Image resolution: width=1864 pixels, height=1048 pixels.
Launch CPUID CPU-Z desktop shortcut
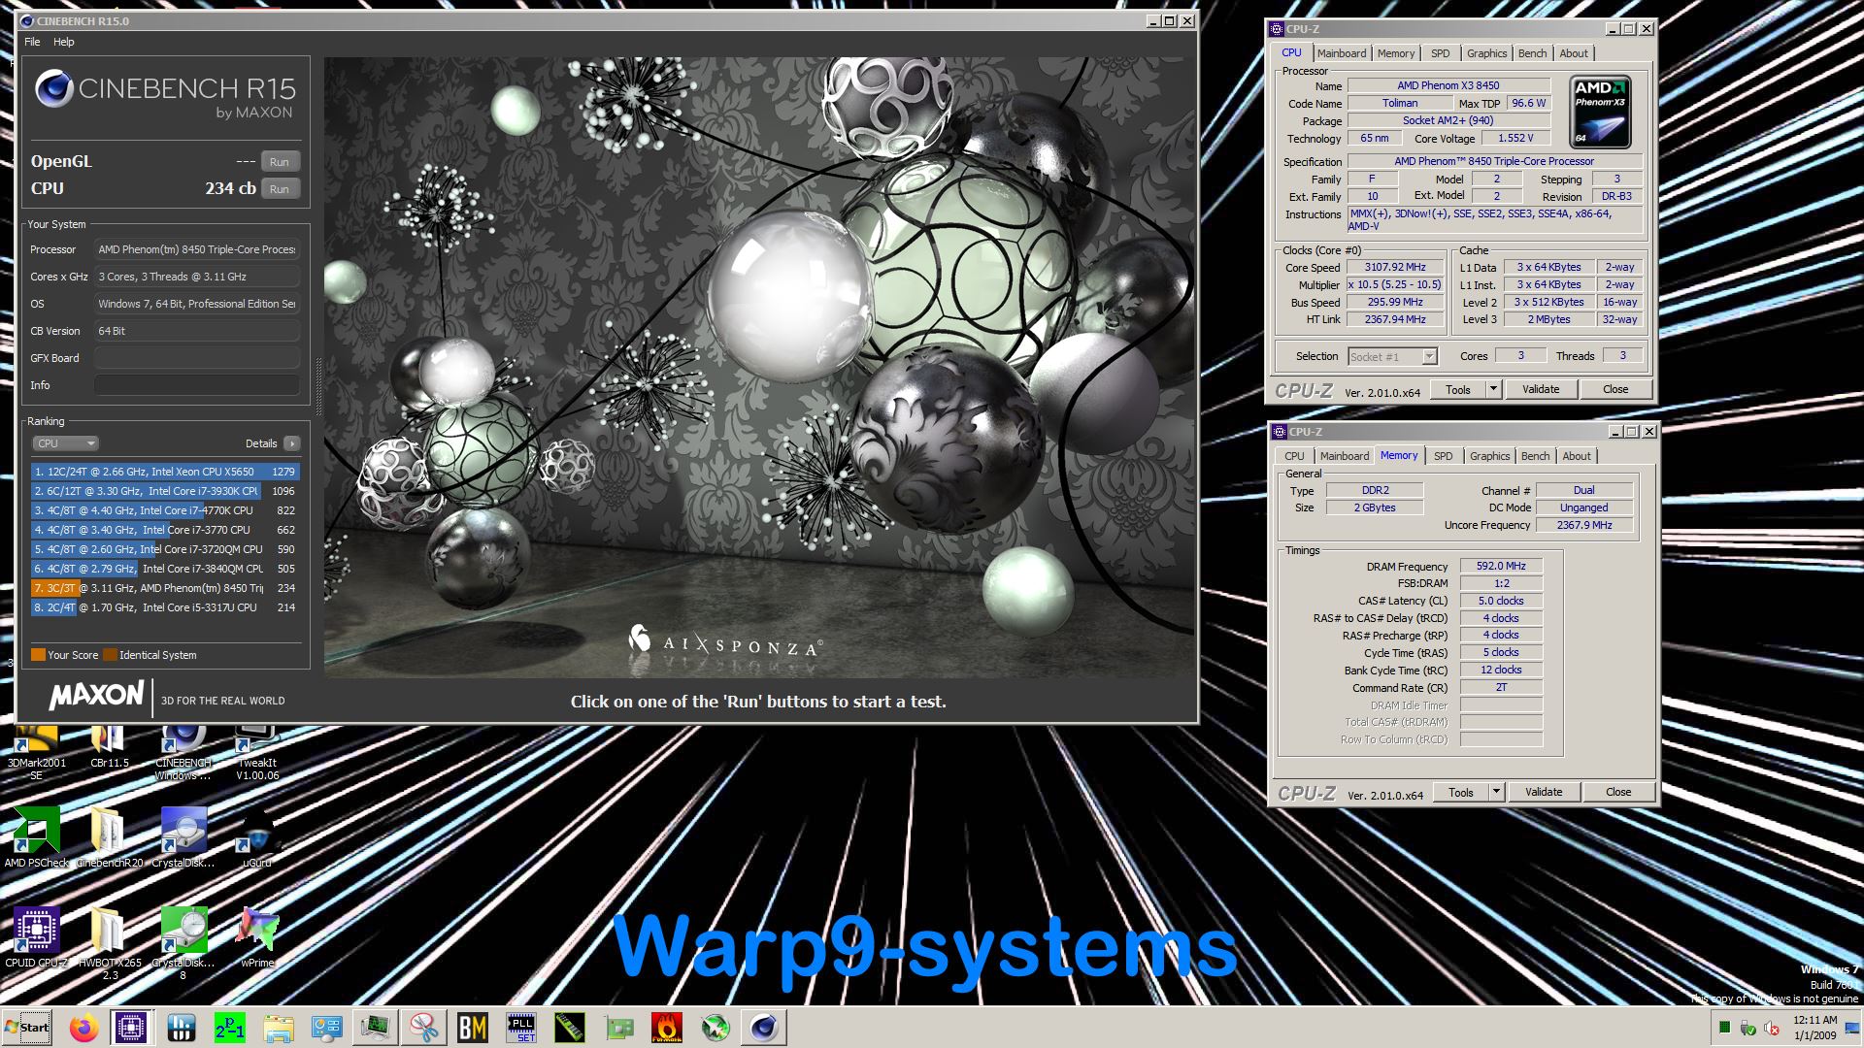point(37,938)
